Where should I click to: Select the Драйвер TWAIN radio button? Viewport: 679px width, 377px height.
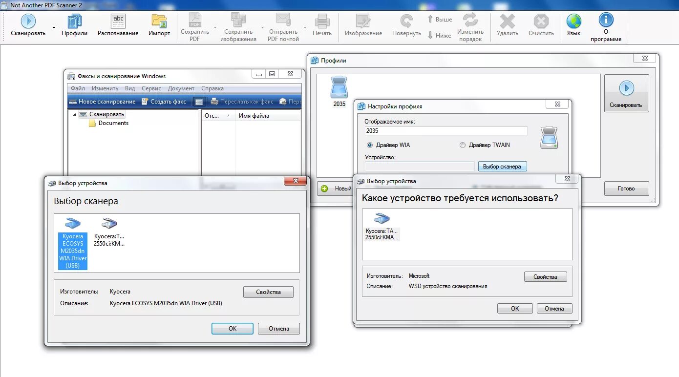(x=463, y=145)
